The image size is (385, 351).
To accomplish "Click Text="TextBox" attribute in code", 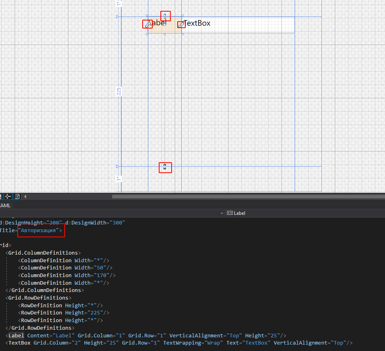I will point(248,343).
